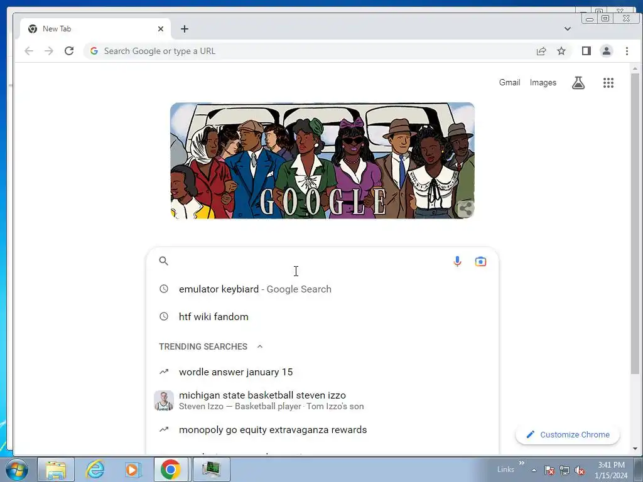Image resolution: width=643 pixels, height=482 pixels.
Task: Click the share this page icon
Action: (541, 51)
